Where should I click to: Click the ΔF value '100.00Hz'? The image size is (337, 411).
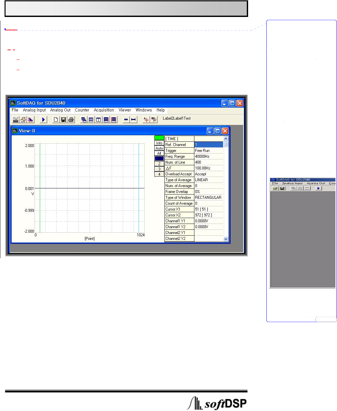tap(209, 168)
